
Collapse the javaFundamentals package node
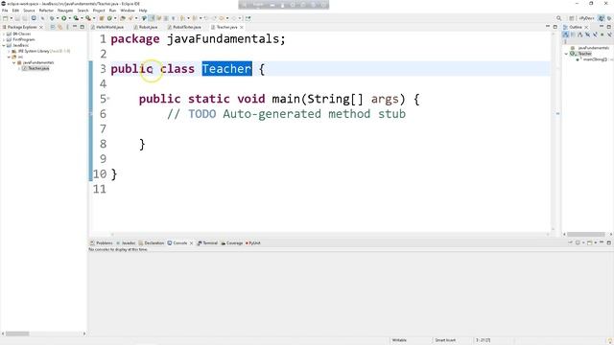[x=13, y=62]
